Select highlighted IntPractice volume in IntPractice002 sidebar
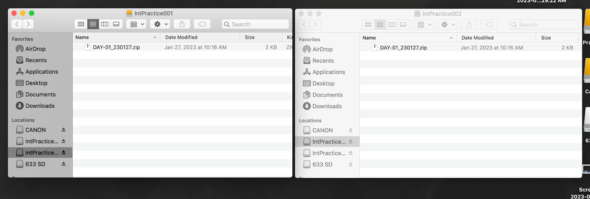 pos(327,142)
